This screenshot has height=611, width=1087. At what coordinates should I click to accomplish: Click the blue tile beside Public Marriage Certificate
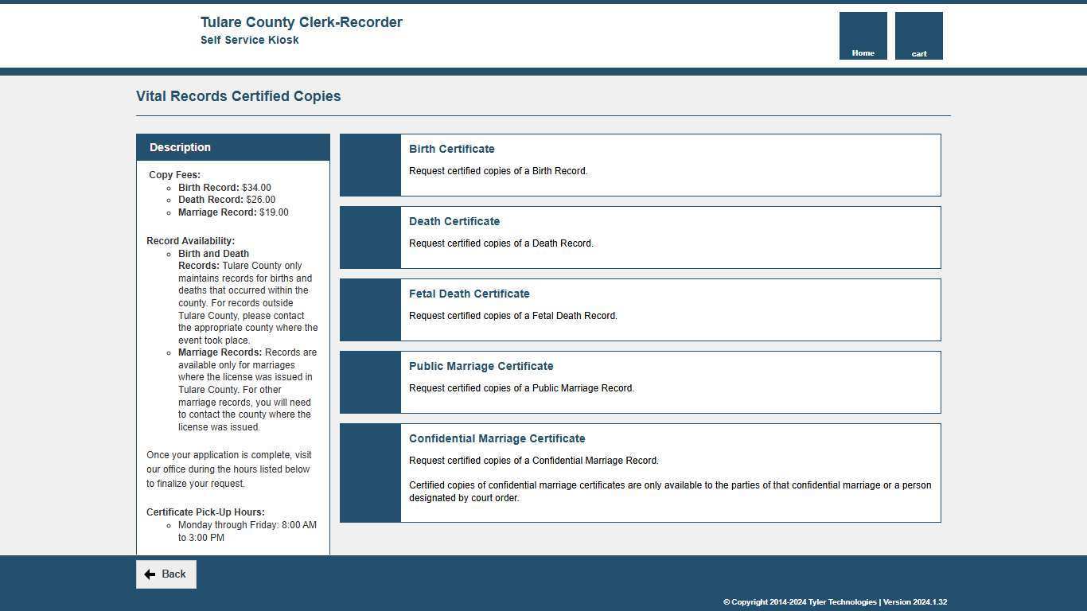click(370, 382)
